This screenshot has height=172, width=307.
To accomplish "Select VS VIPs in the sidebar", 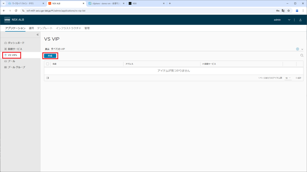I will [x=11, y=55].
